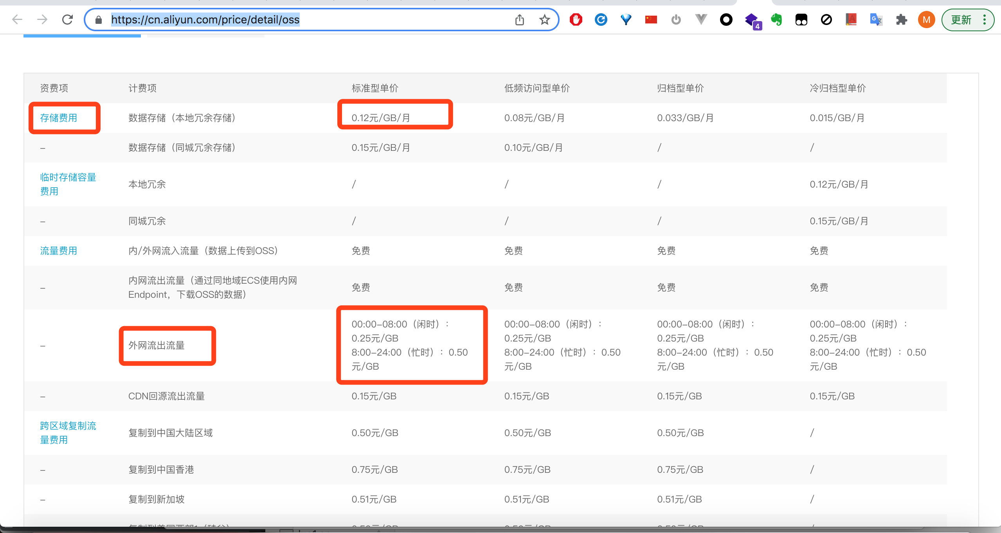
Task: Reload the page
Action: coord(67,20)
